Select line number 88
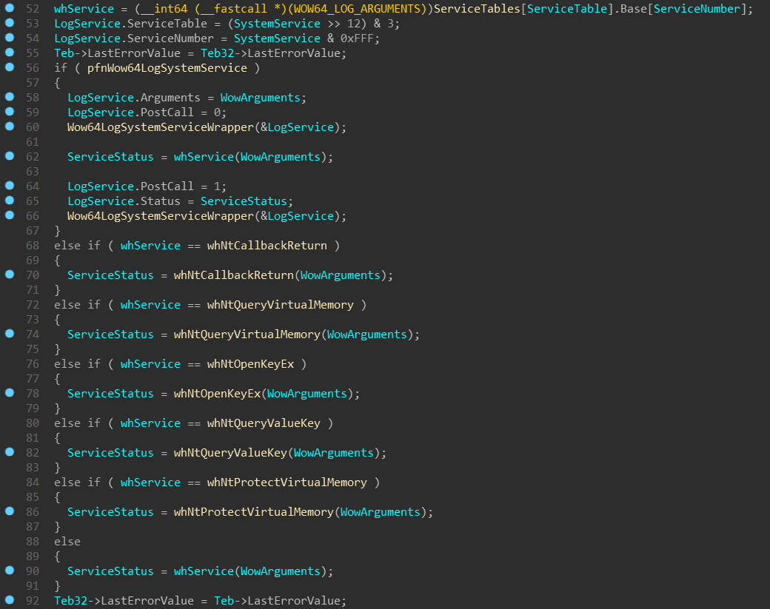 [x=33, y=541]
